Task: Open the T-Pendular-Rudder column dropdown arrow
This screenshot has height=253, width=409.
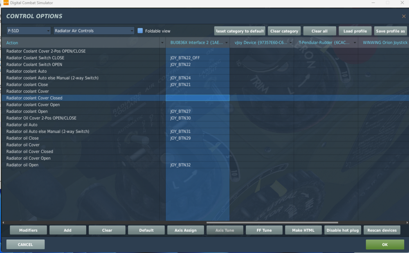Action: (x=355, y=43)
